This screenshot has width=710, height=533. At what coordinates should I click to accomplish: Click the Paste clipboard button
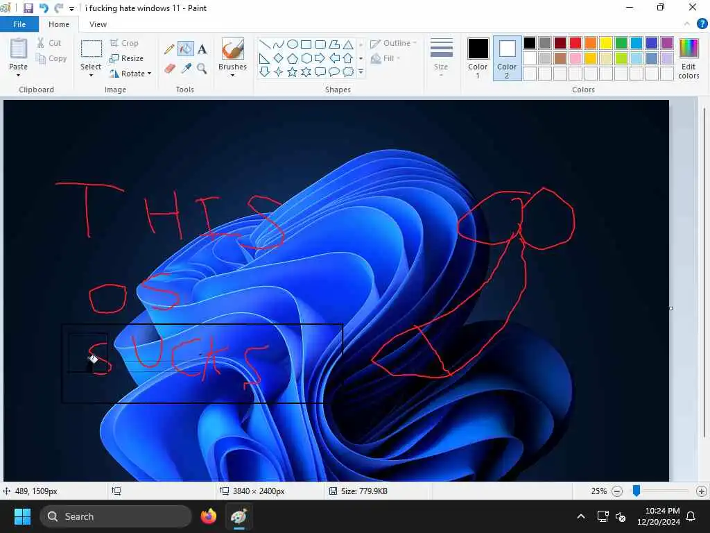click(x=19, y=49)
